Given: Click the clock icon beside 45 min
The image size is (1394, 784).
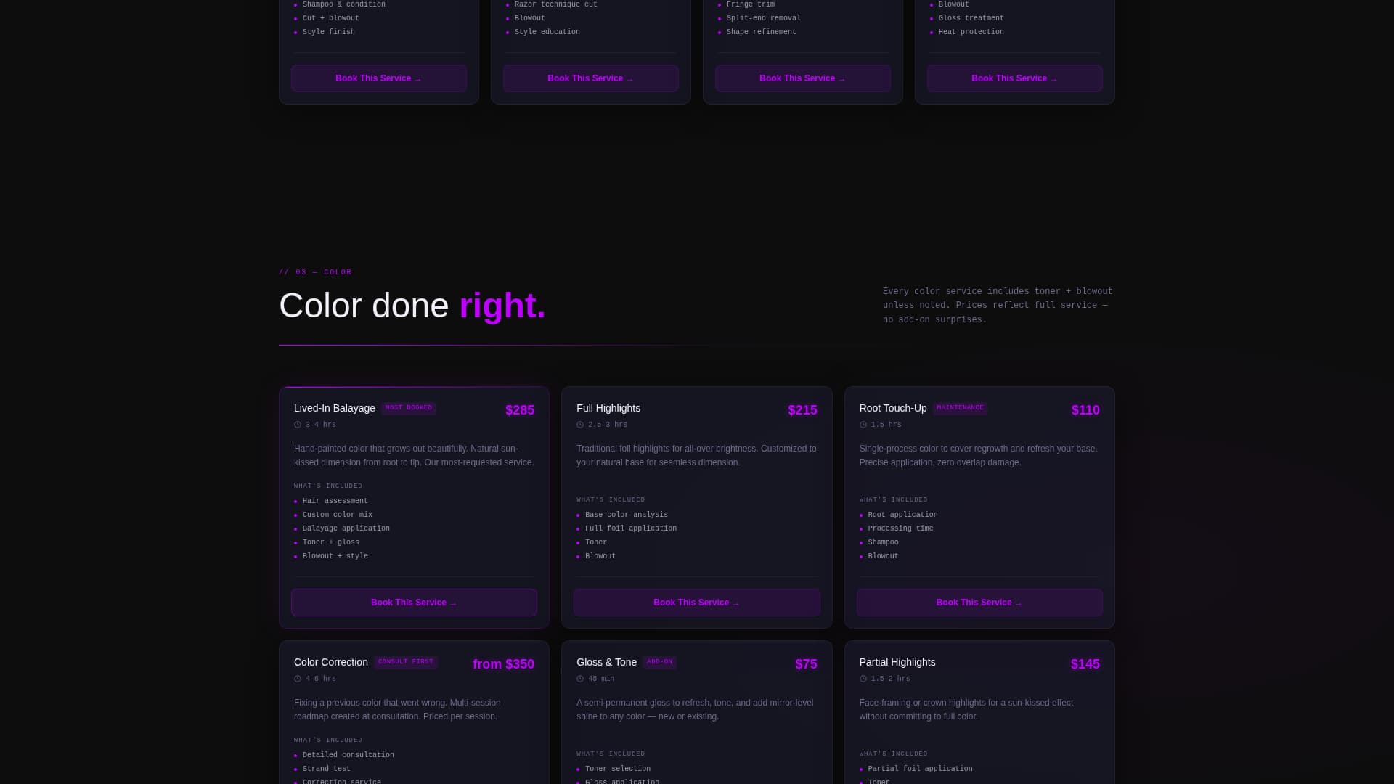Looking at the screenshot, I should [x=580, y=679].
